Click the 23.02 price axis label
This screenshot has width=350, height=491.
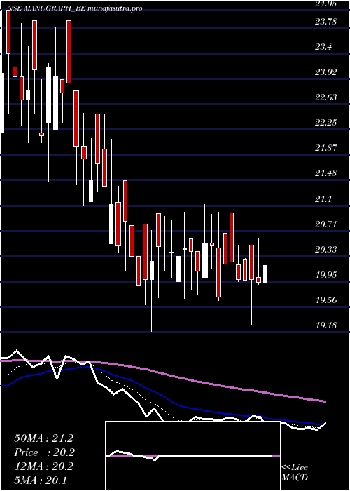tap(326, 72)
